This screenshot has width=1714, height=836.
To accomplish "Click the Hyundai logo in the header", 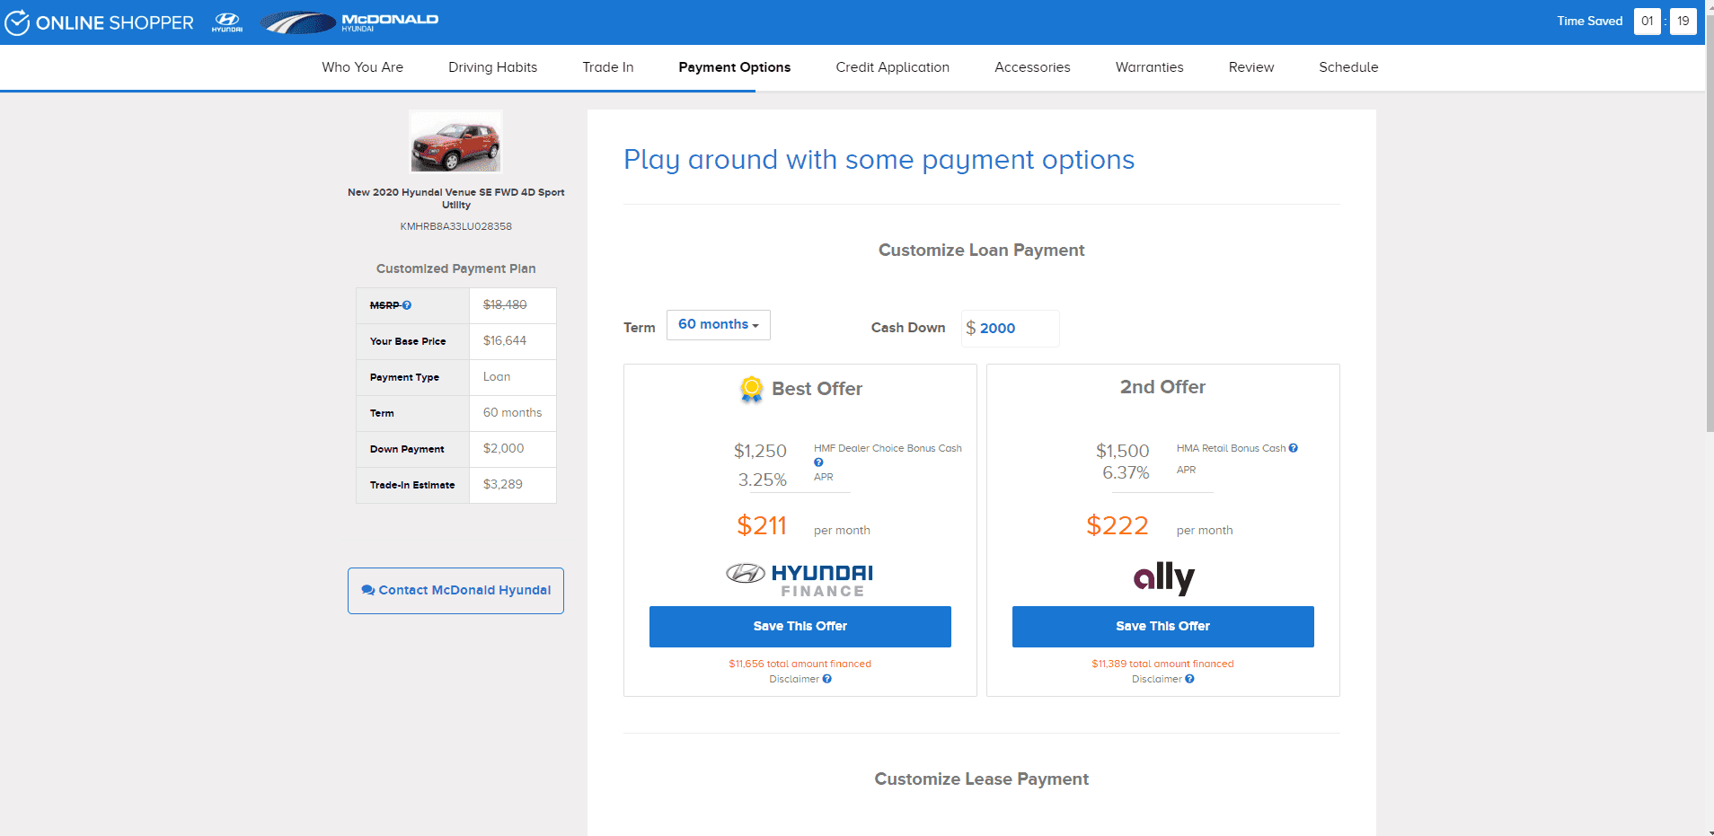I will tap(227, 22).
